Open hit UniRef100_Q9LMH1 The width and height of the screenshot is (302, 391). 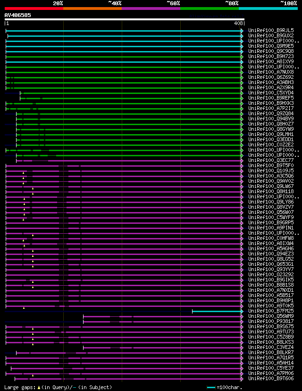coord(271,135)
